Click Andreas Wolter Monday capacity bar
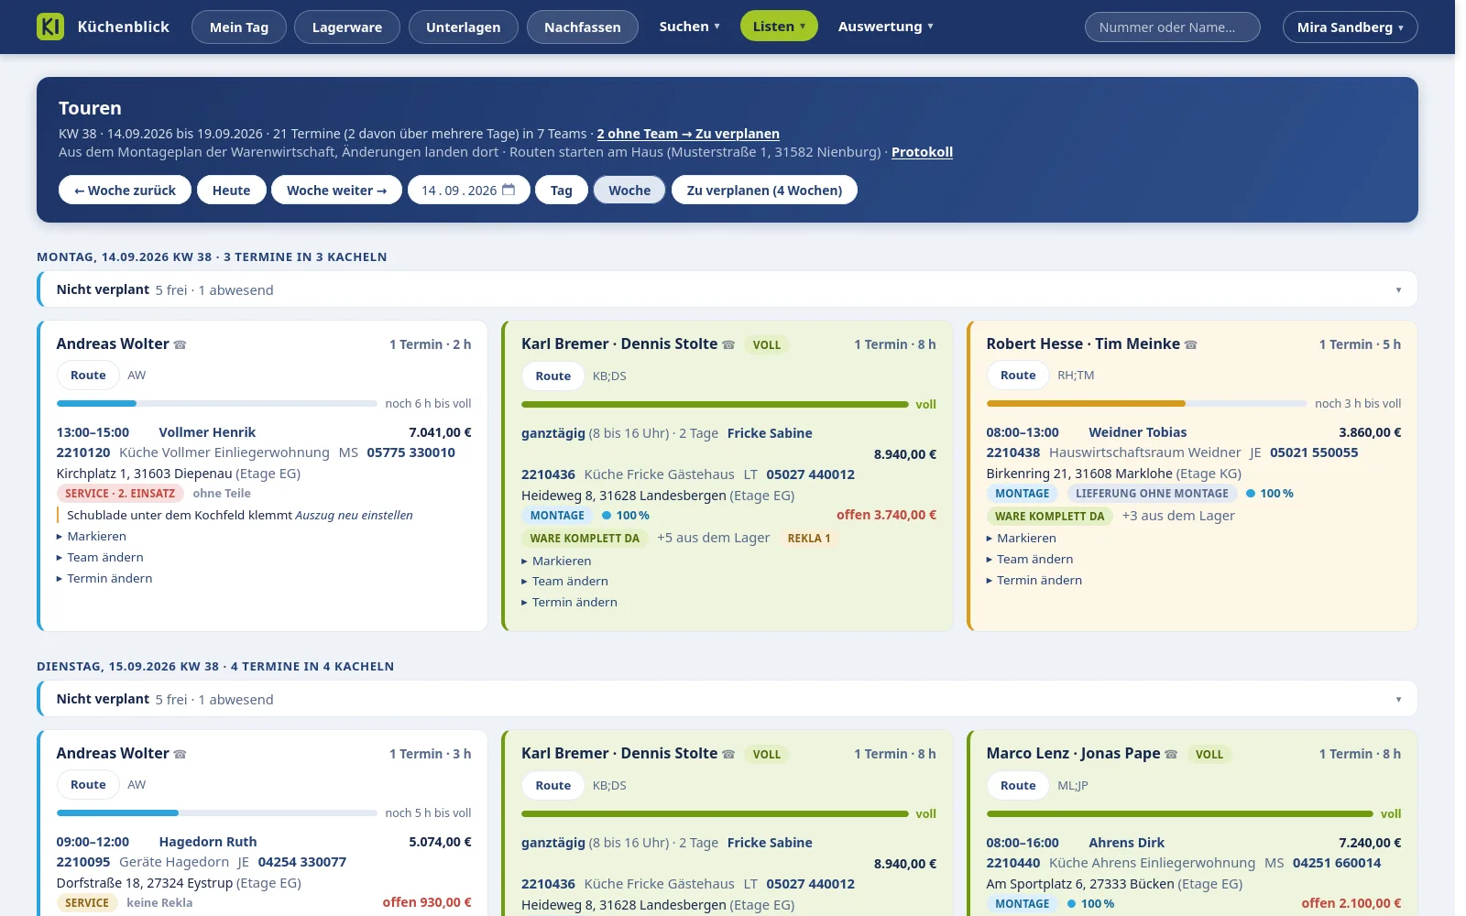This screenshot has width=1466, height=916. [217, 403]
